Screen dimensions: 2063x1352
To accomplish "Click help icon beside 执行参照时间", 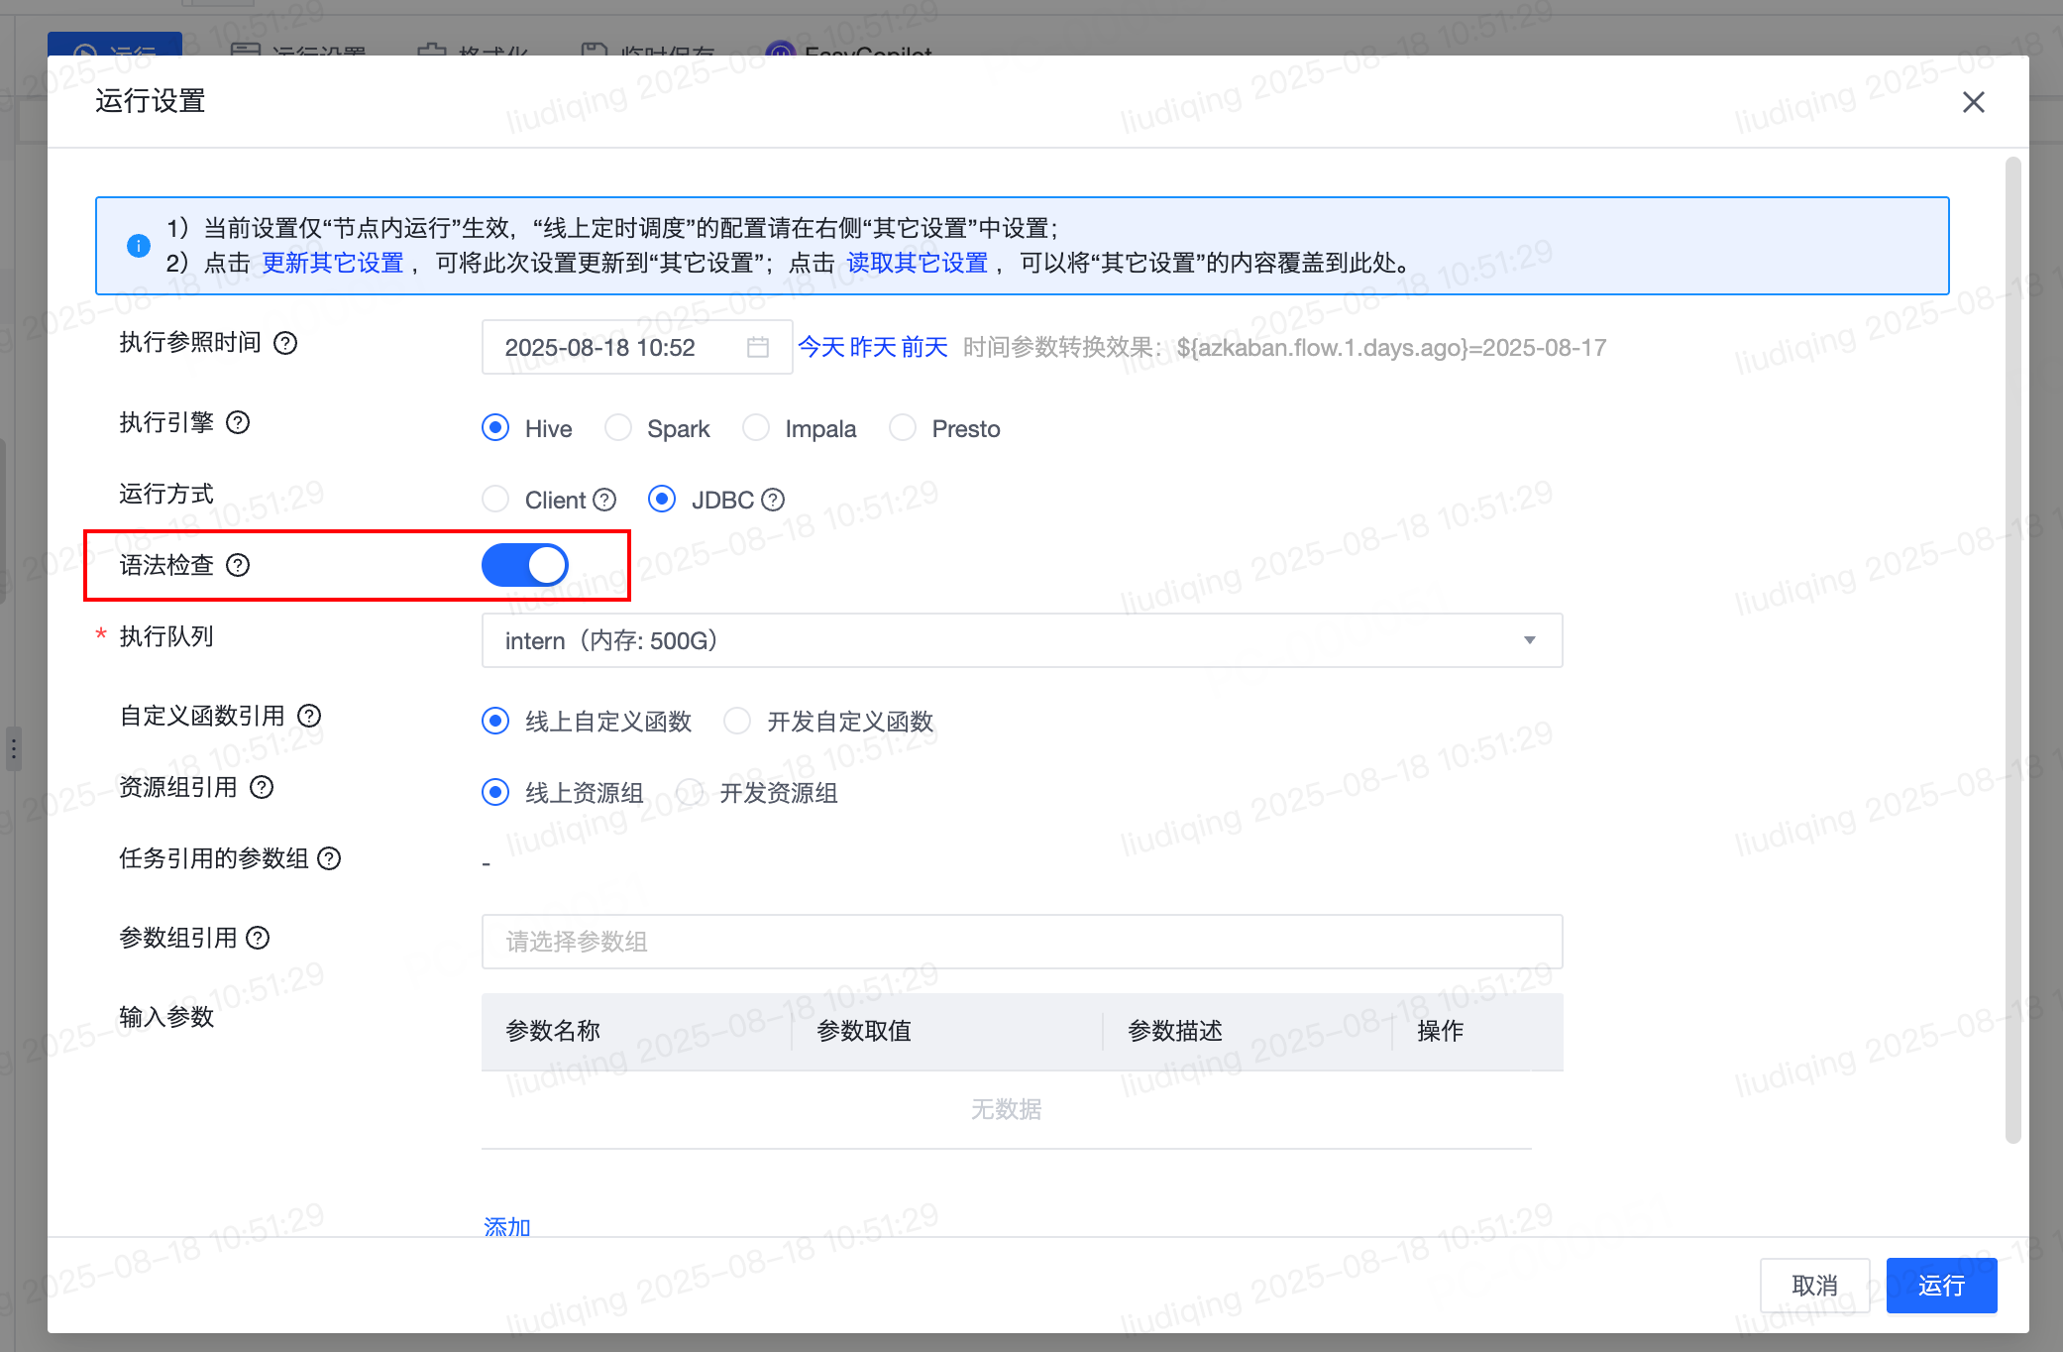I will pyautogui.click(x=285, y=343).
